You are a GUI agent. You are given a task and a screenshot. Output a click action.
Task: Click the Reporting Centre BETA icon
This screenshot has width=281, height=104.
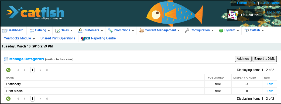85,38
